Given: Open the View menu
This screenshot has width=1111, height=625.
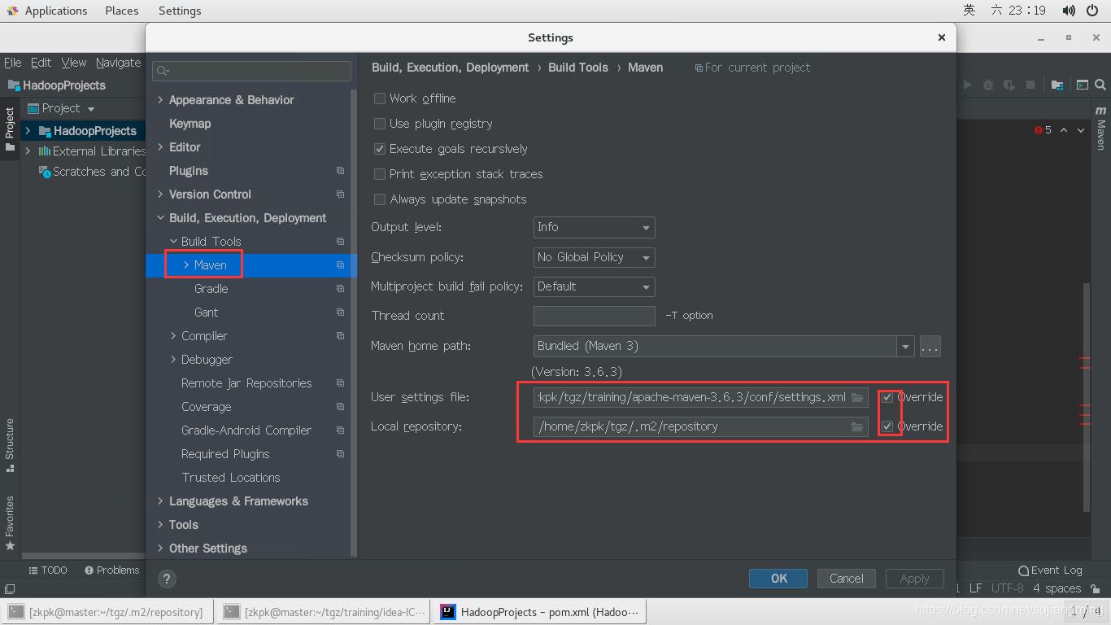Looking at the screenshot, I should [x=73, y=62].
